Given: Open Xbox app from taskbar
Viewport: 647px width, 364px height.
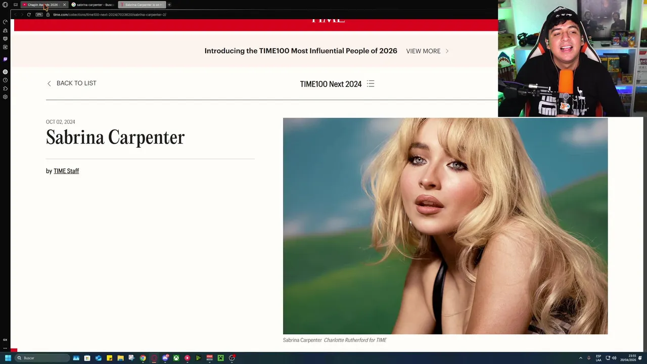Looking at the screenshot, I should [176, 358].
